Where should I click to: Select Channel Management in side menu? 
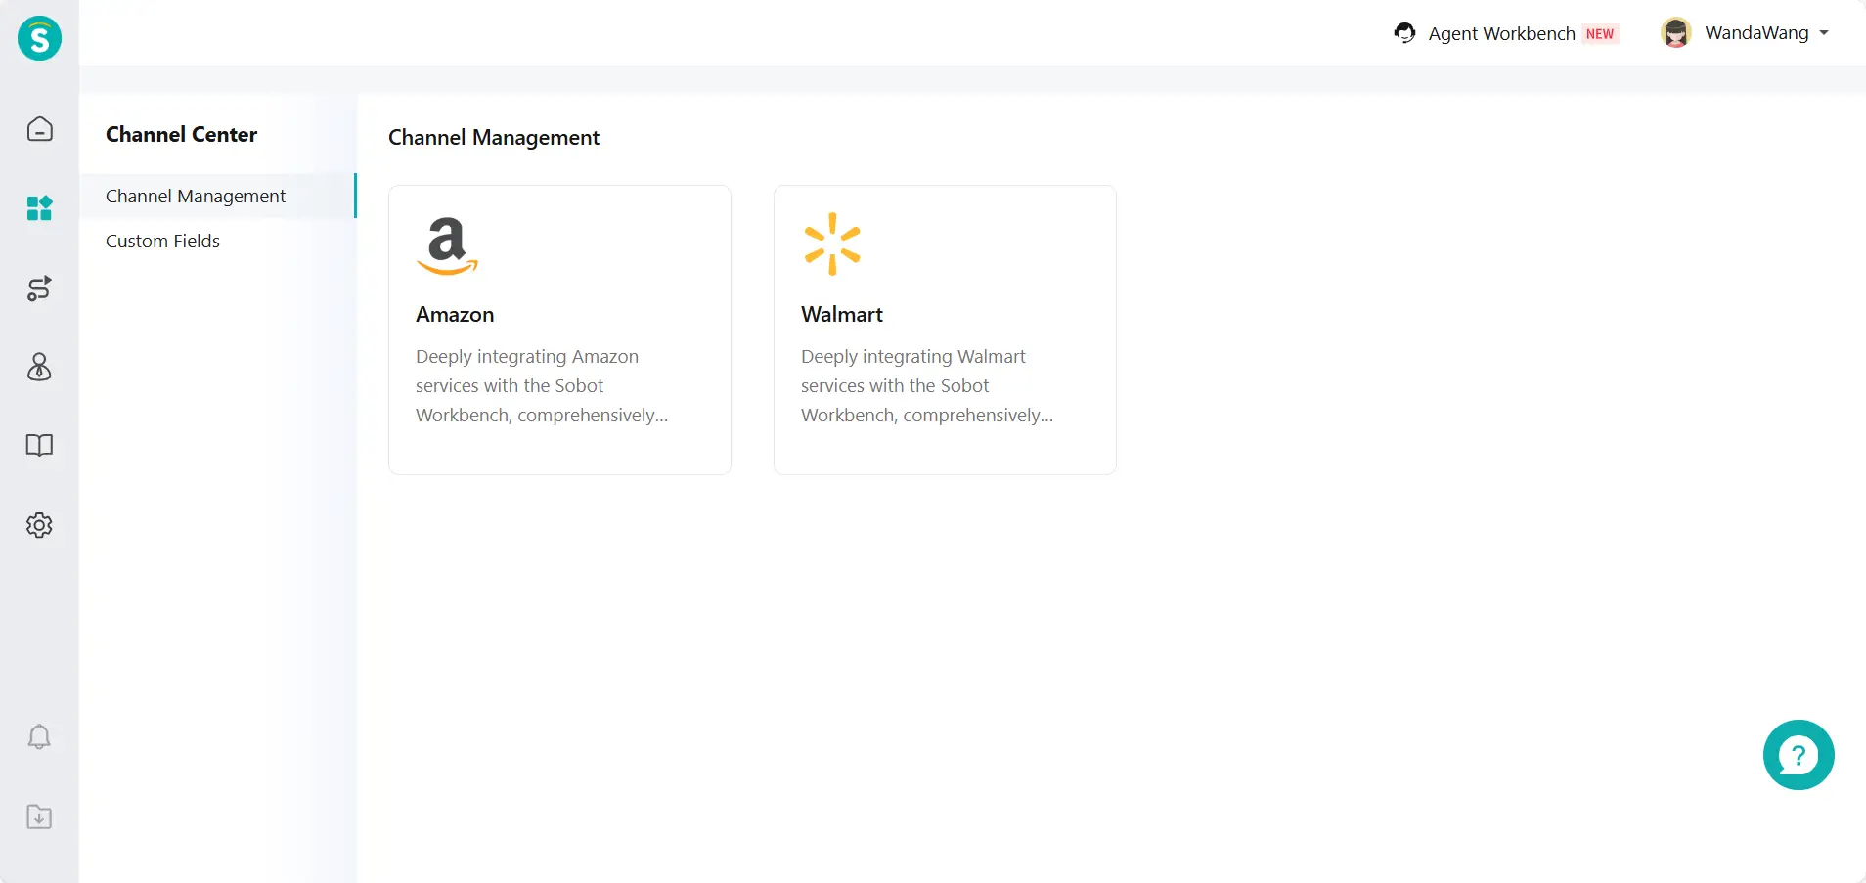[218, 196]
